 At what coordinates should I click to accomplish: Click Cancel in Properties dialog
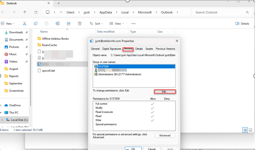click(x=152, y=148)
